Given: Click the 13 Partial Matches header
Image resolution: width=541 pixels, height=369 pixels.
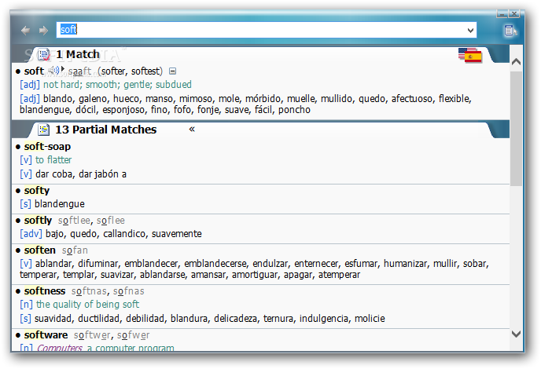Looking at the screenshot, I should pyautogui.click(x=106, y=130).
